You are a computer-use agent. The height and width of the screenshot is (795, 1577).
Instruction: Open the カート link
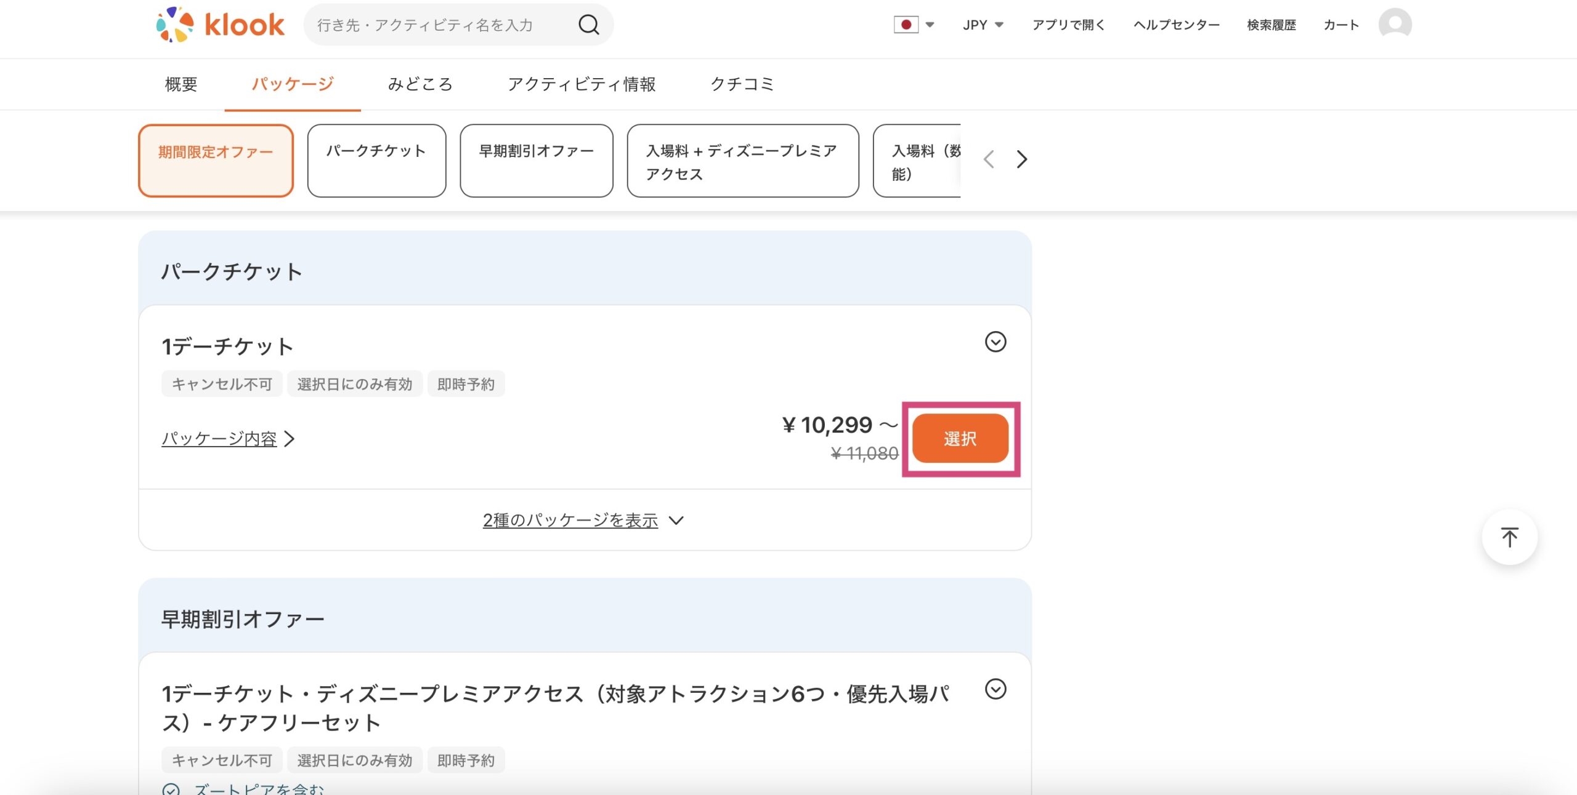[x=1341, y=25]
